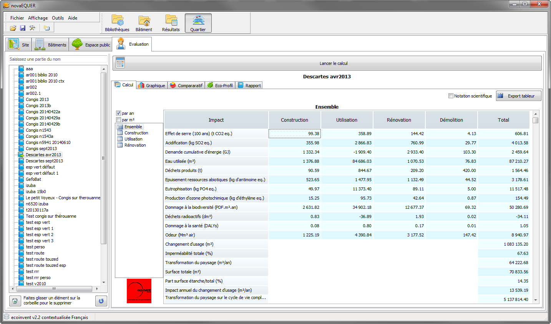Viewport: 551px width, 324px height.
Task: Switch to the Bâtiments tab
Action: 50,45
